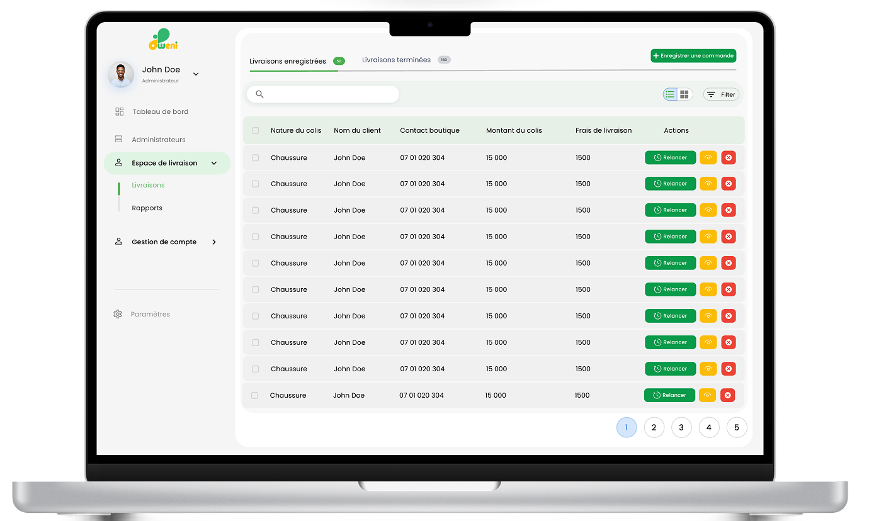
Task: Go to pagination page 5
Action: 737,427
